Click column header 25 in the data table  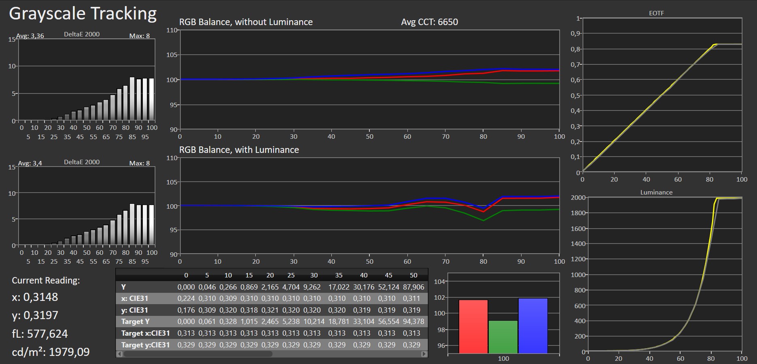tap(291, 275)
